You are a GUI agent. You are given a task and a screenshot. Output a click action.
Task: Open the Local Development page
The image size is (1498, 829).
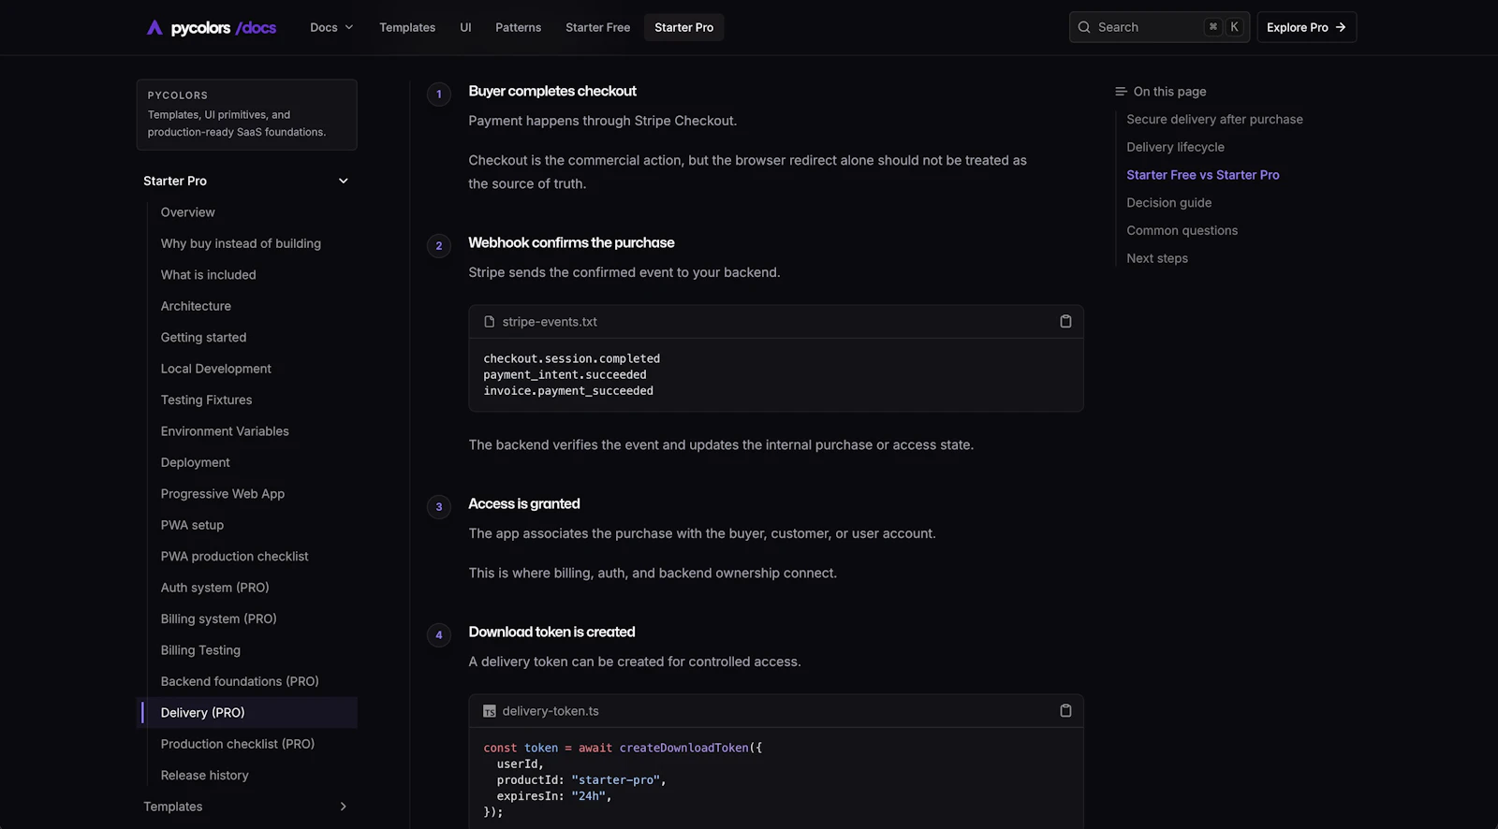pos(215,369)
